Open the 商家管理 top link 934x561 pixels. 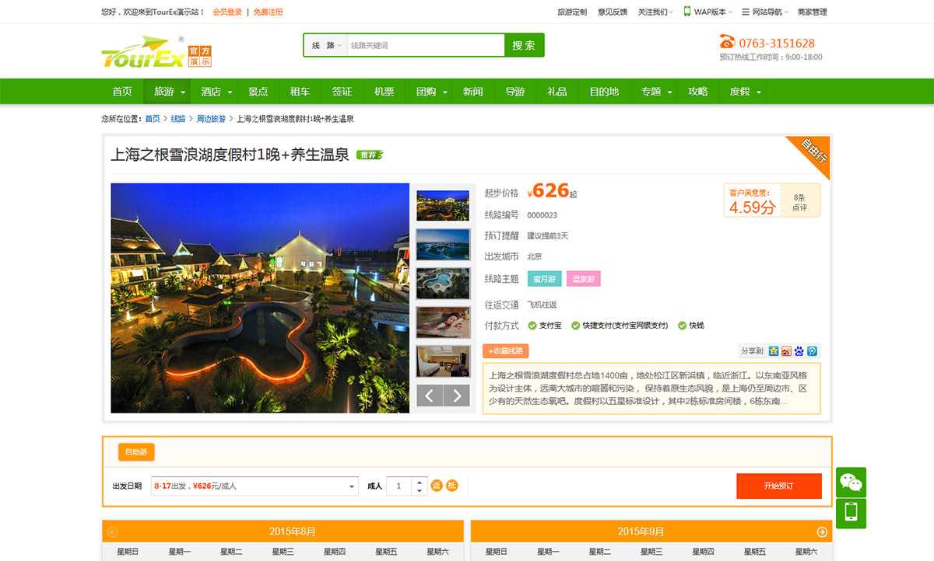(x=812, y=12)
